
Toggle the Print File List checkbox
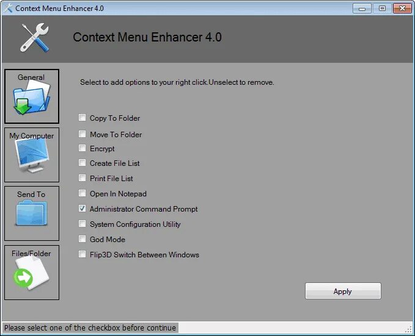83,178
